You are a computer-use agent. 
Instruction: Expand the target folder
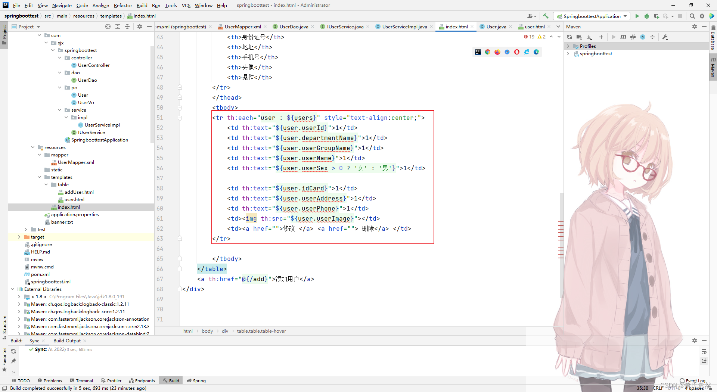[x=19, y=237]
